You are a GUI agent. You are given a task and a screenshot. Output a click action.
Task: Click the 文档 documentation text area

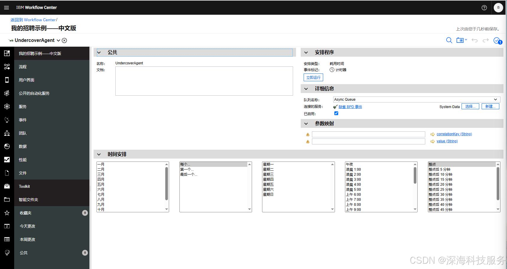coord(204,81)
